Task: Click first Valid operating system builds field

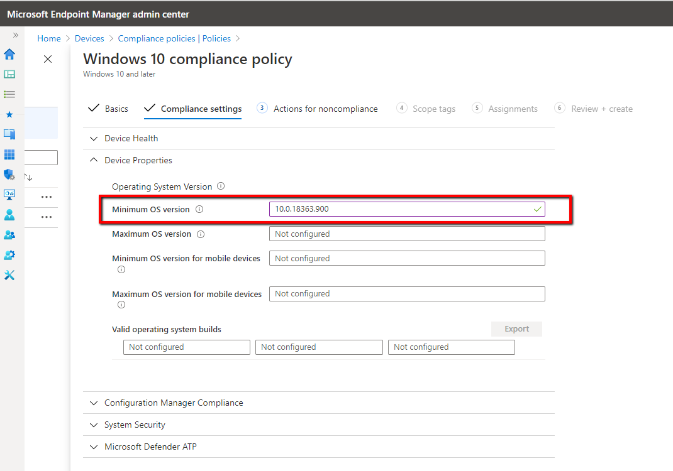Action: click(187, 347)
